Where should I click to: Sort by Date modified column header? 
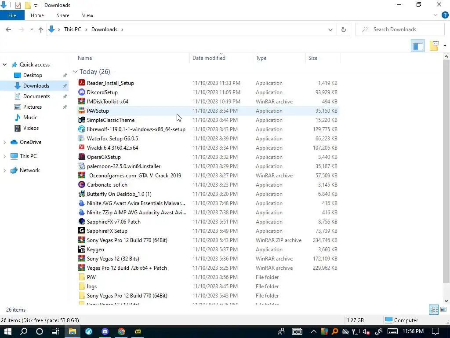click(x=221, y=58)
